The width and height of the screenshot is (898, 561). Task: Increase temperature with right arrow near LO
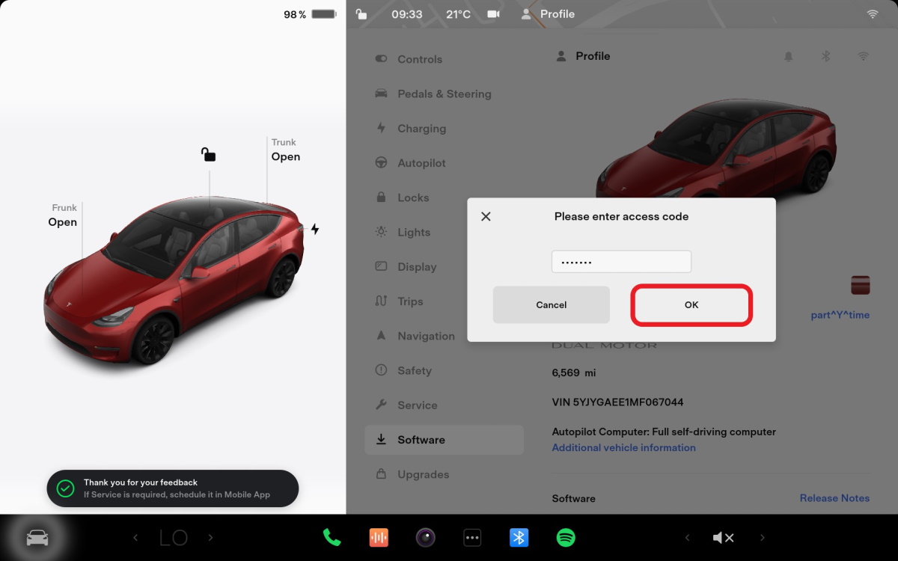click(210, 537)
